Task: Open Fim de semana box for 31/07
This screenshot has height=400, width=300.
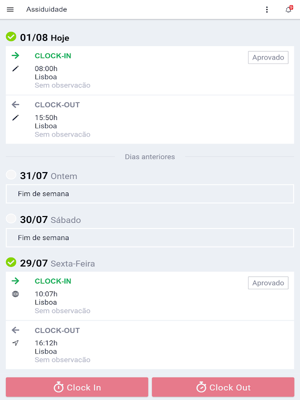Action: point(150,193)
